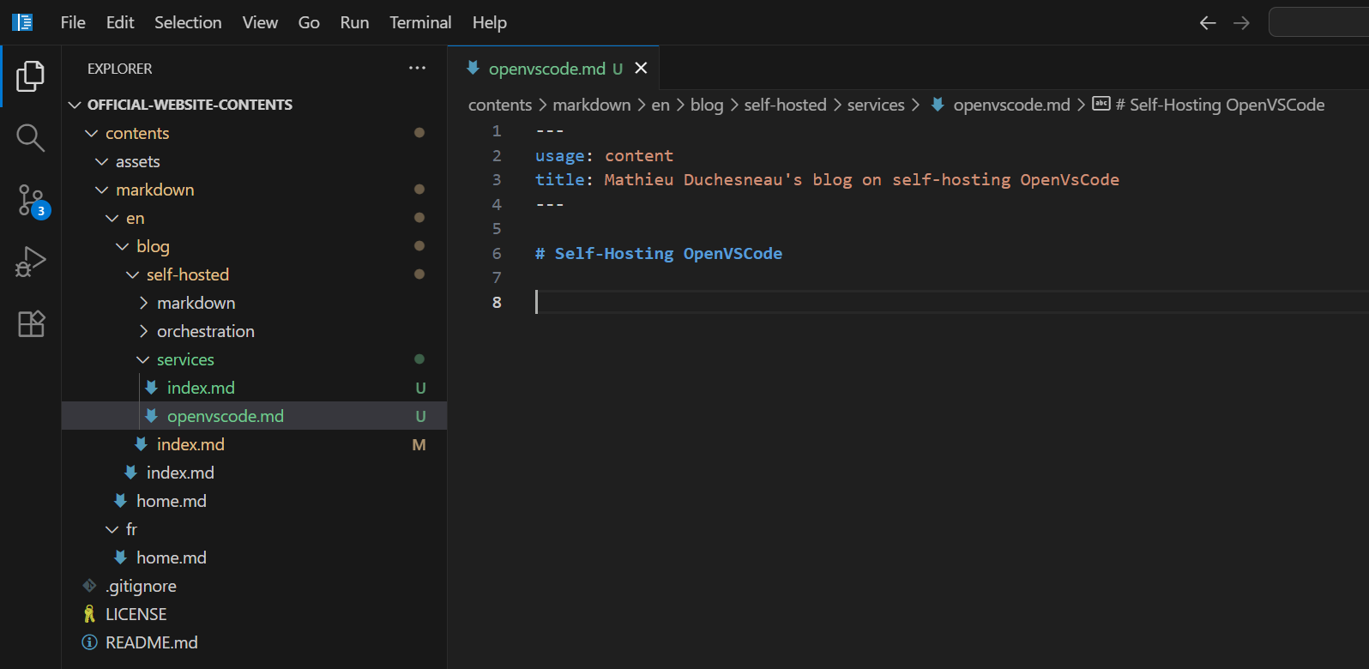Click line number 6 in gutter

tap(496, 253)
